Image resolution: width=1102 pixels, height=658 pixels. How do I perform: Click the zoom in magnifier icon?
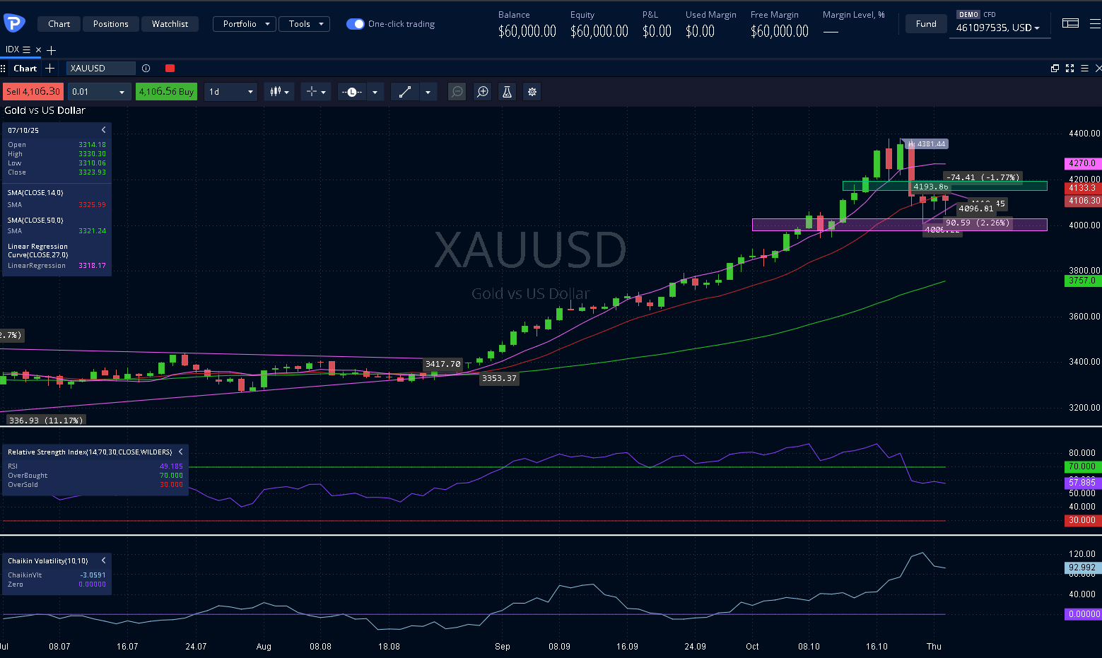[483, 92]
